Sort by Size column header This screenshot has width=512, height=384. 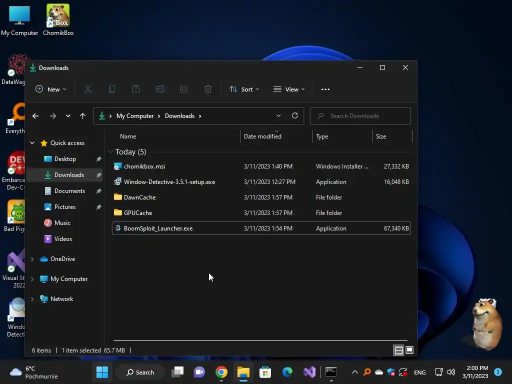click(380, 136)
